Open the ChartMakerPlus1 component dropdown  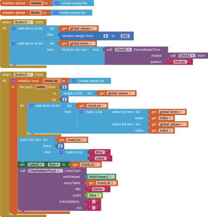(x=58, y=171)
